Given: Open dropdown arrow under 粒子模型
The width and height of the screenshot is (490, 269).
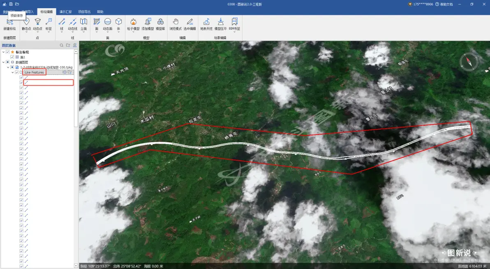Looking at the screenshot, I should tap(134, 32).
